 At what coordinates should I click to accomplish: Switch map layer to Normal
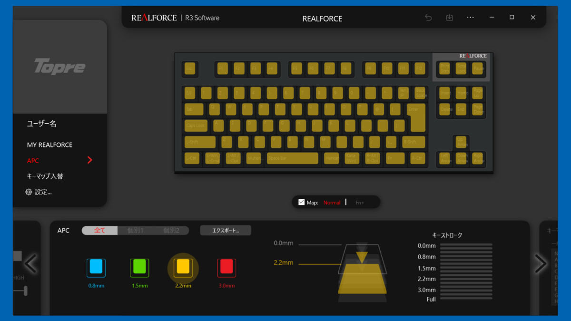[332, 203]
